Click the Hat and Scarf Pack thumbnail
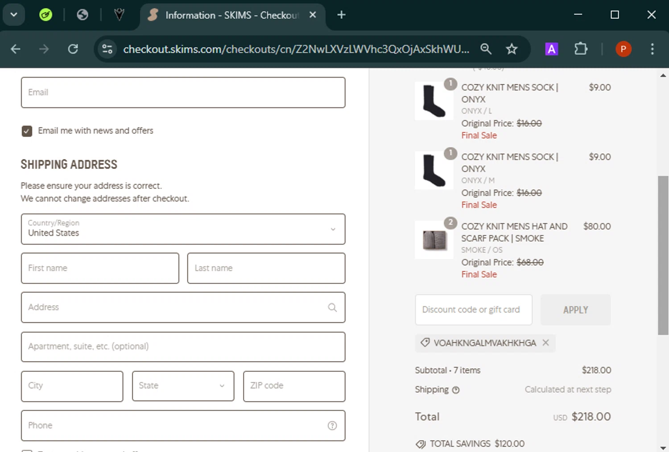The image size is (669, 452). pos(434,240)
